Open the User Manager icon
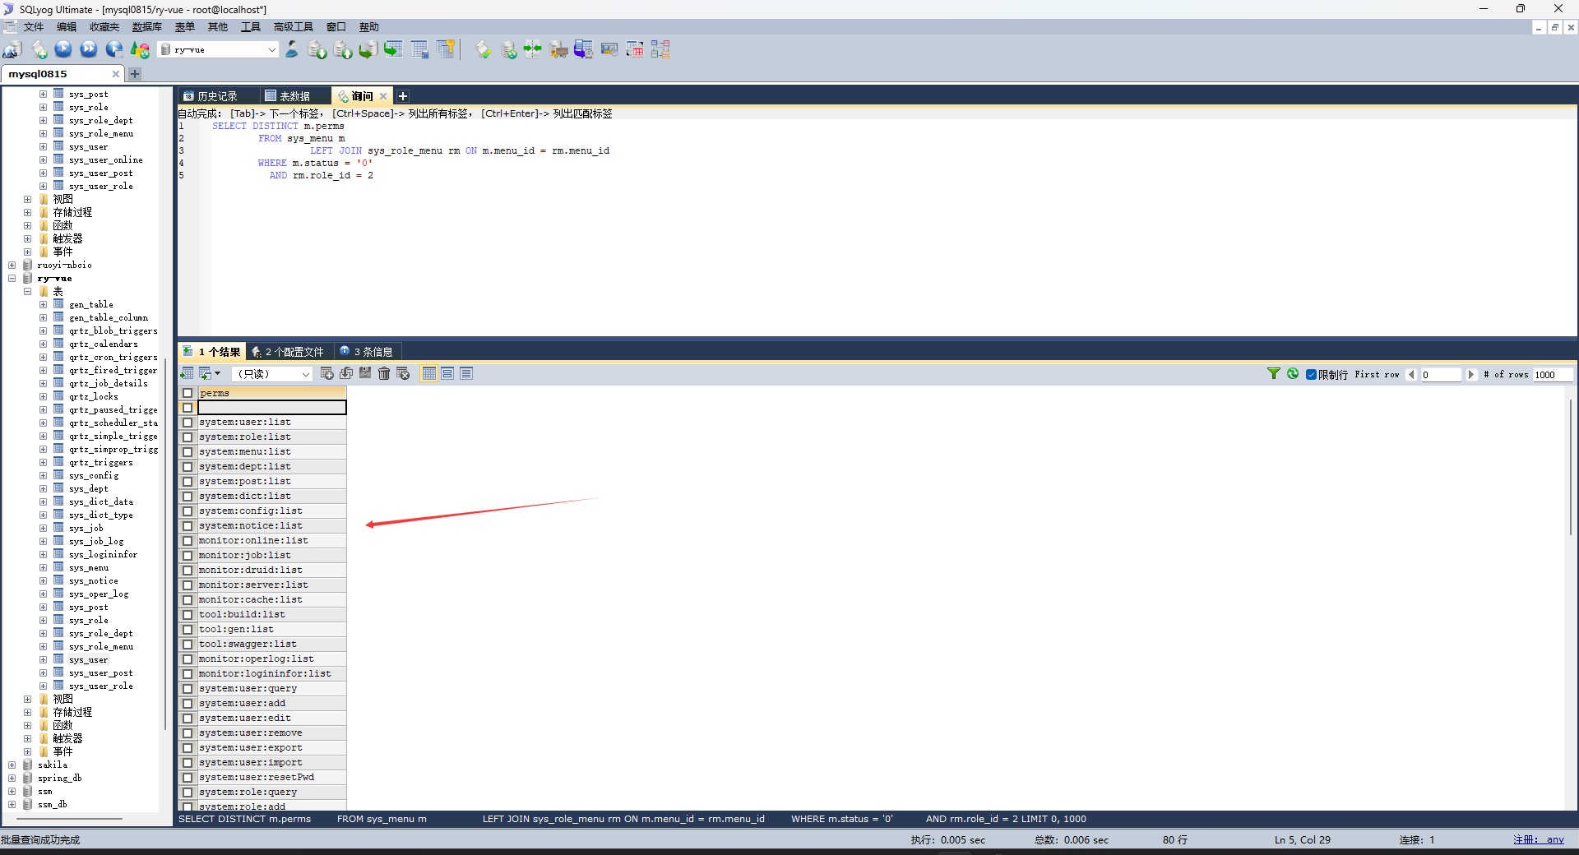This screenshot has height=855, width=1579. point(292,50)
